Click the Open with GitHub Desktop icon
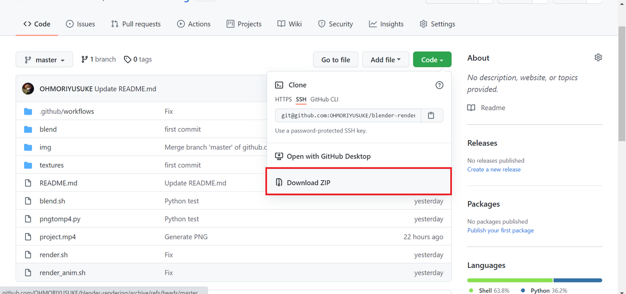The width and height of the screenshot is (626, 294). tap(279, 156)
